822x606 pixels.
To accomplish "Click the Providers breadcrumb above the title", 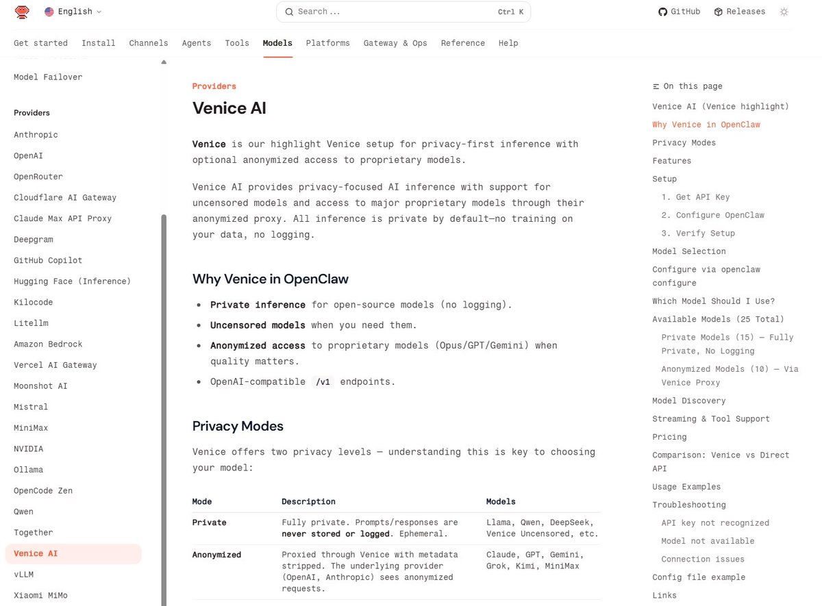I will coord(214,86).
